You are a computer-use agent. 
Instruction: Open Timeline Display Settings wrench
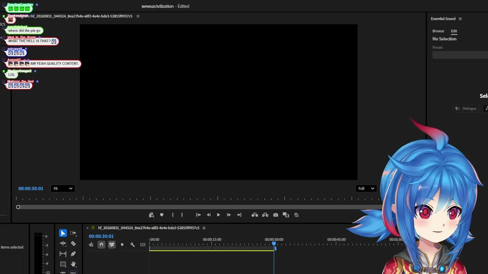[132, 245]
